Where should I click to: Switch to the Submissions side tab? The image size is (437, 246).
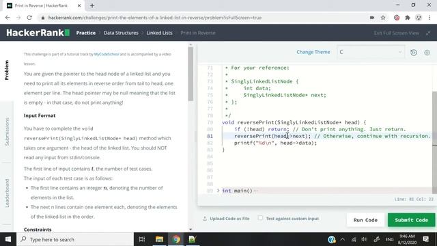click(x=7, y=132)
